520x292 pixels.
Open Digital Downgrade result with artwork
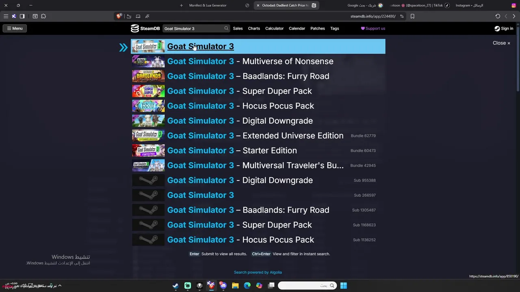(258, 121)
